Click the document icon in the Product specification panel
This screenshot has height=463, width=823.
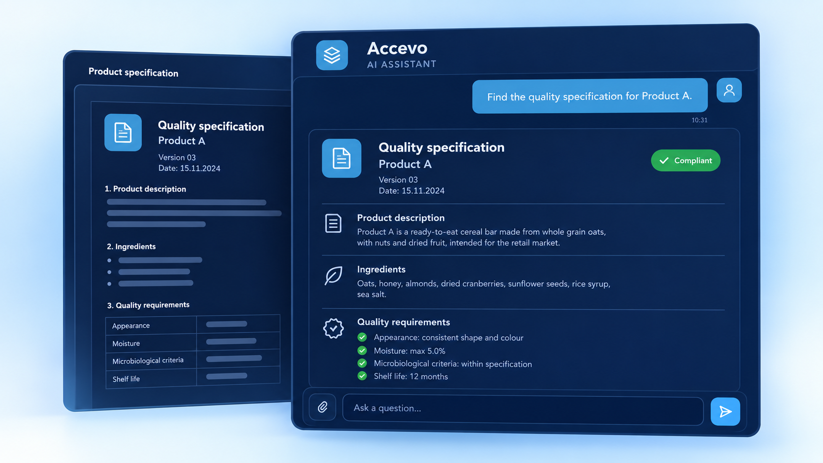[x=123, y=133]
